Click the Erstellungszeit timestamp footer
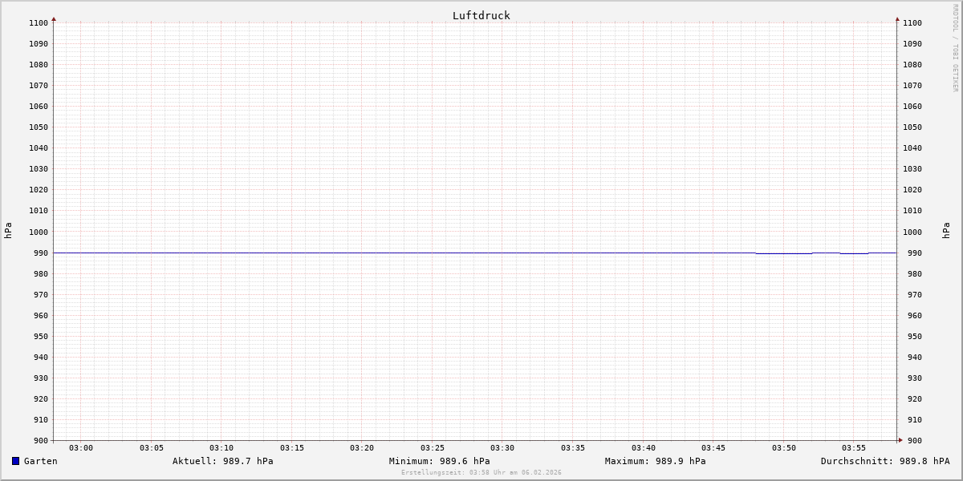963x481 pixels. coord(481,473)
